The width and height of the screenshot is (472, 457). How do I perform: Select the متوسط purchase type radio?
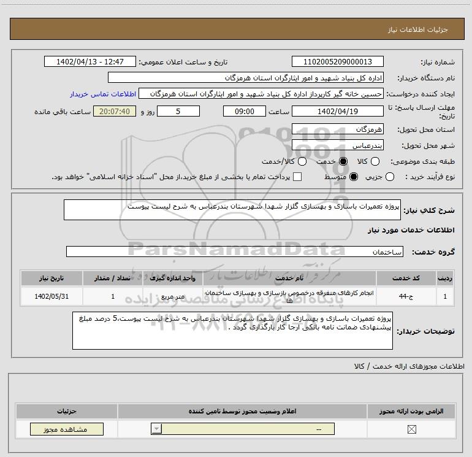(354, 177)
